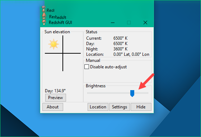Click the 0.00° Lat, 0.00° Lon location

pyautogui.click(x=131, y=54)
